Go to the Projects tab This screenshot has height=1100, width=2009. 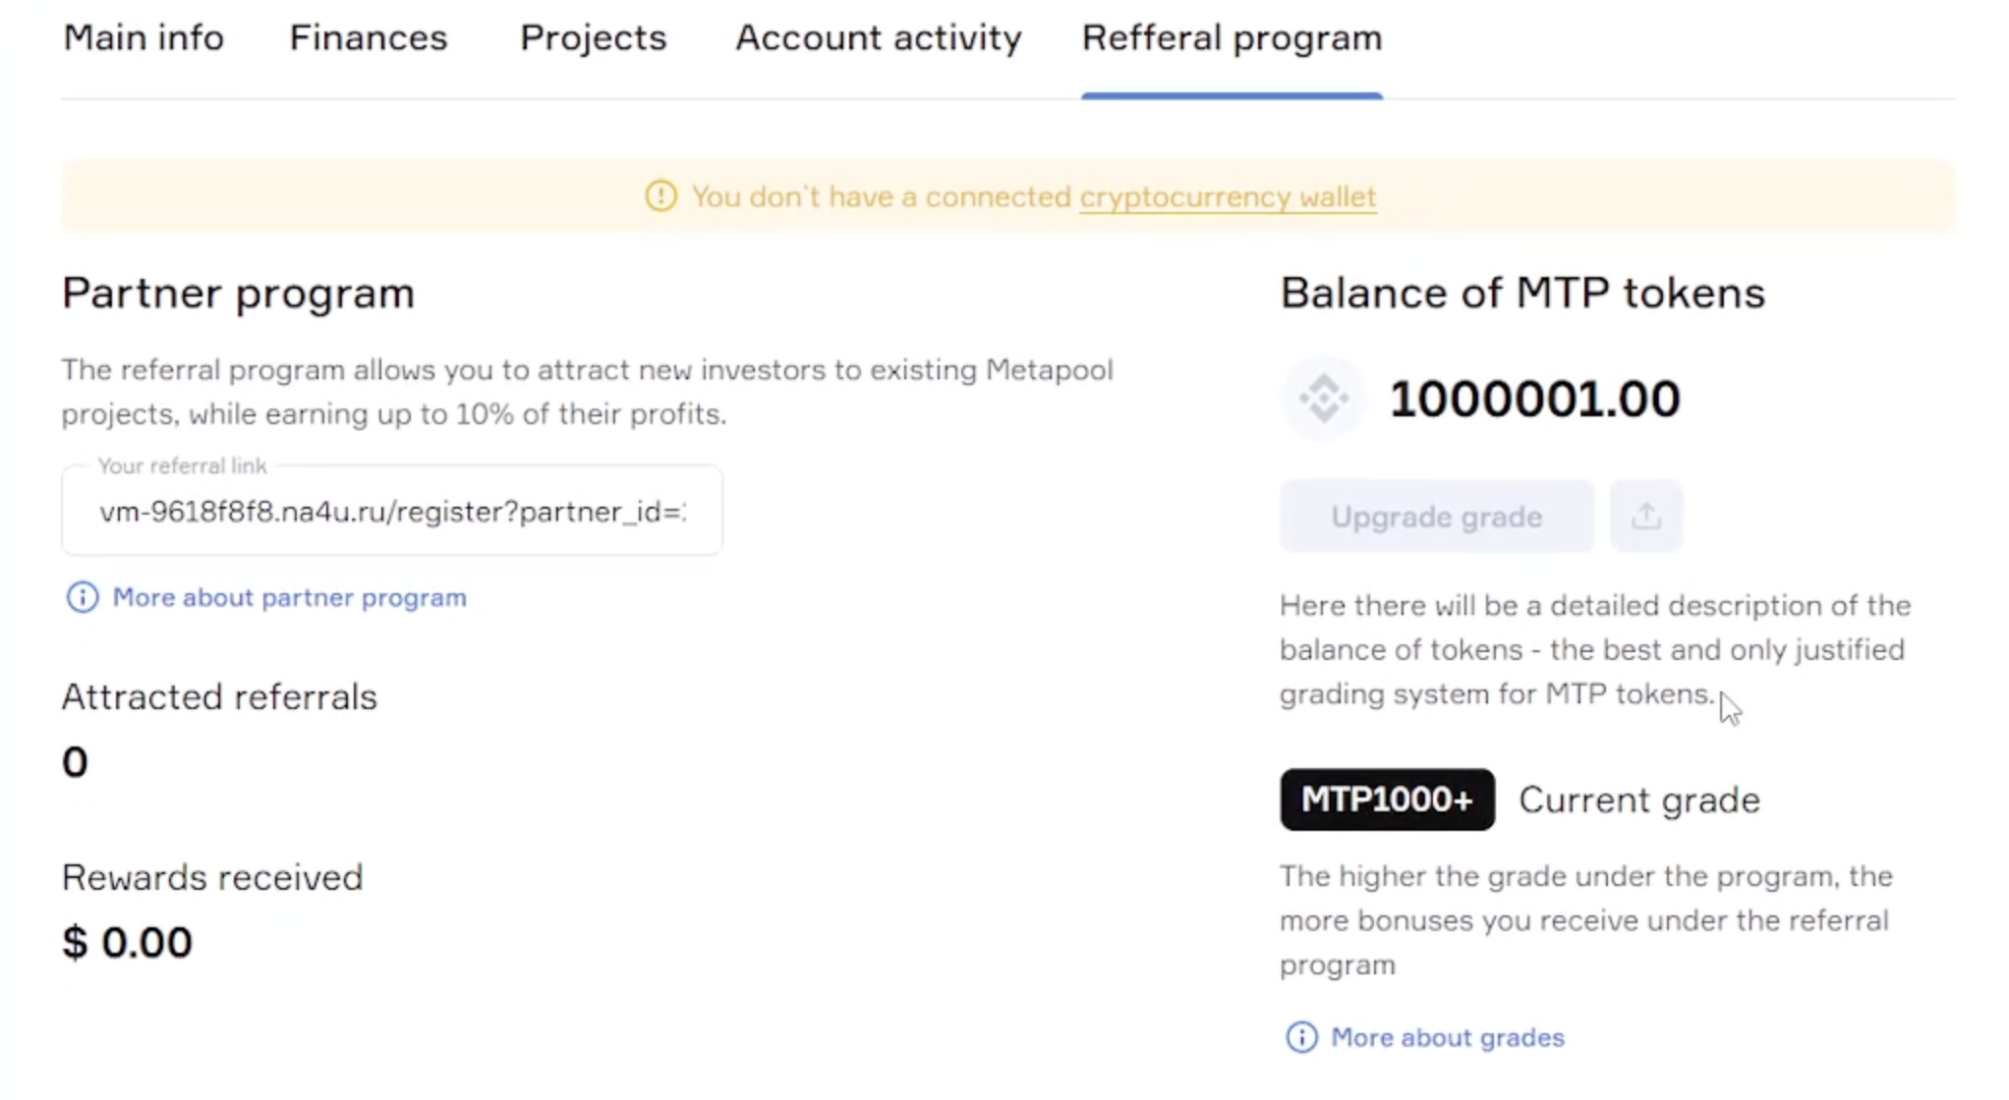point(593,38)
